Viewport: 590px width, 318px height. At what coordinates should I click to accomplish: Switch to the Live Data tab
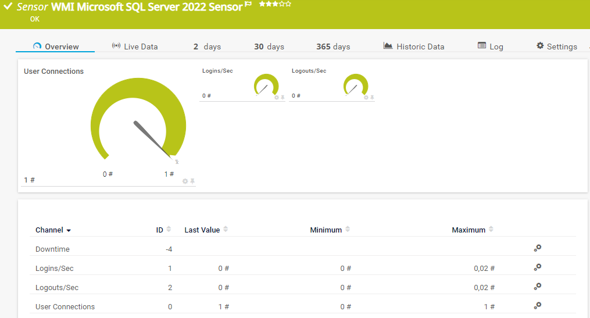pyautogui.click(x=135, y=47)
